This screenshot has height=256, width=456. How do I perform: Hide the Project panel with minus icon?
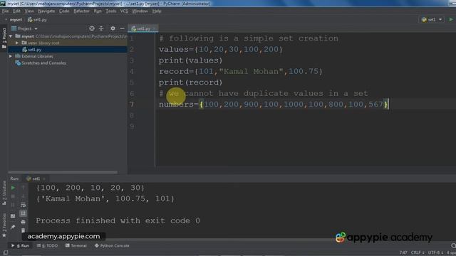[x=122, y=28]
